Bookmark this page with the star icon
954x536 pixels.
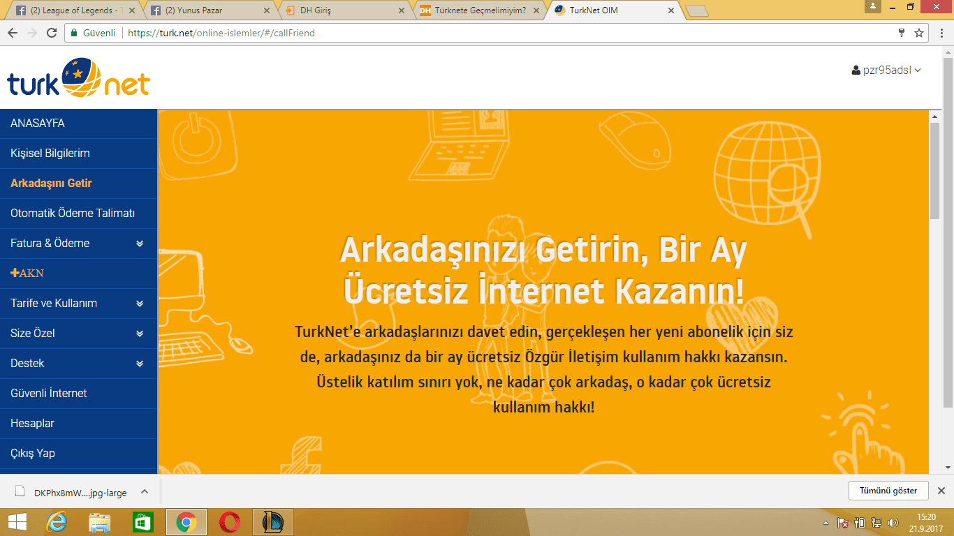(x=919, y=33)
